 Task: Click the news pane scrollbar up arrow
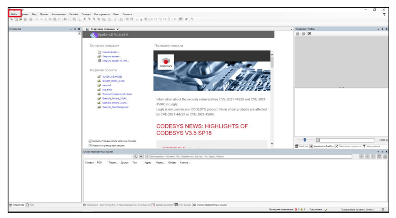click(272, 55)
